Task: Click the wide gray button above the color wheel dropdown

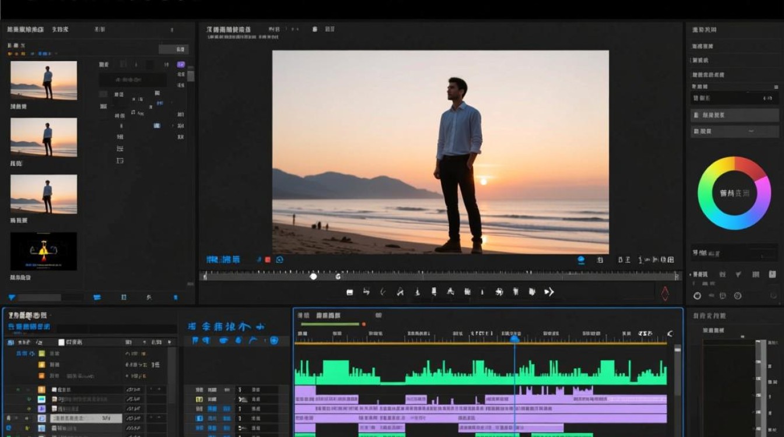Action: click(735, 115)
